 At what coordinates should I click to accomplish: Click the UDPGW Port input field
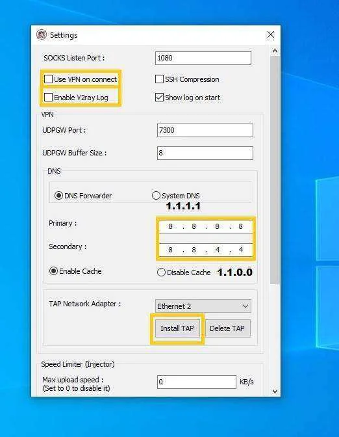pos(205,130)
